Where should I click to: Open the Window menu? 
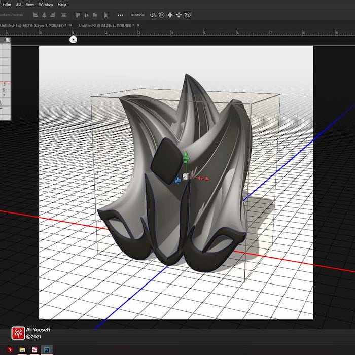(x=46, y=4)
